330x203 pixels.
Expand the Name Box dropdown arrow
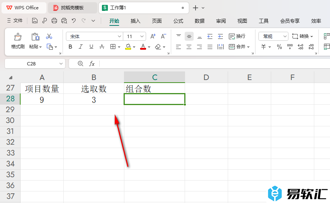tap(61, 64)
